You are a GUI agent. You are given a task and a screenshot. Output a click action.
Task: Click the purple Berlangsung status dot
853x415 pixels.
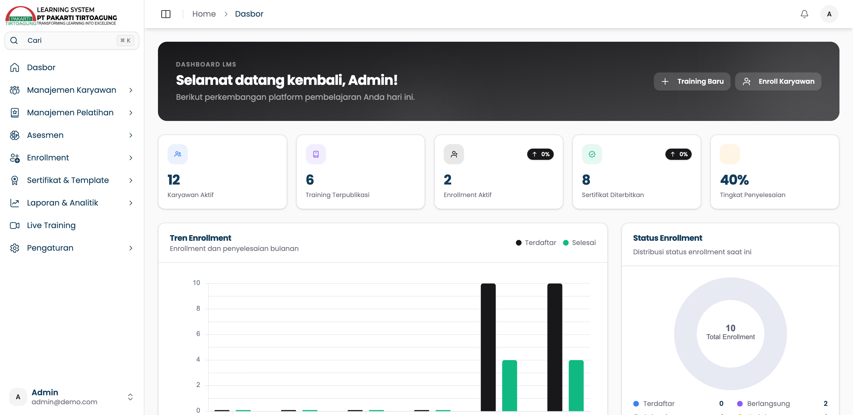(x=740, y=404)
